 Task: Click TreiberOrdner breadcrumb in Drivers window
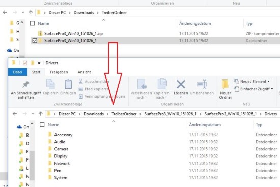coord(124,114)
